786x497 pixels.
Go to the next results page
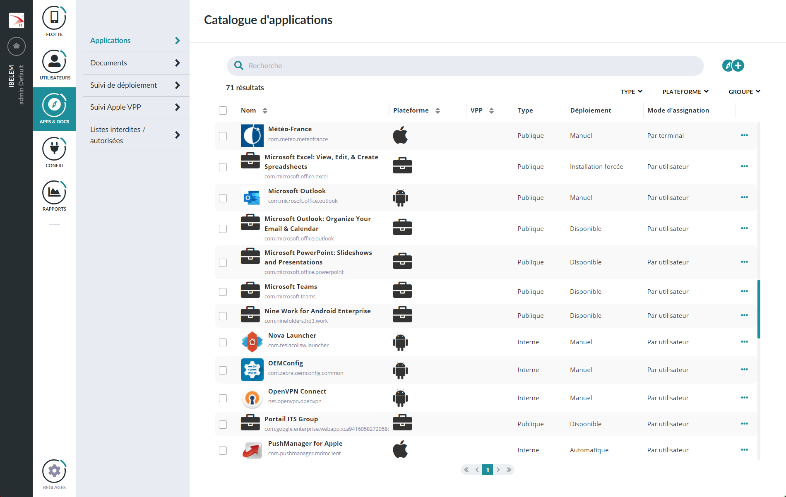tap(498, 470)
